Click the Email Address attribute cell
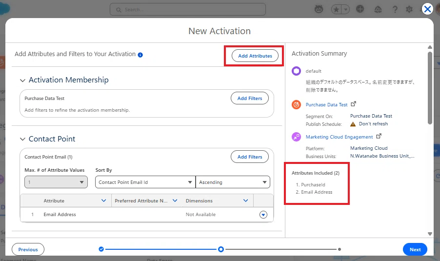440x261 pixels. (60, 215)
